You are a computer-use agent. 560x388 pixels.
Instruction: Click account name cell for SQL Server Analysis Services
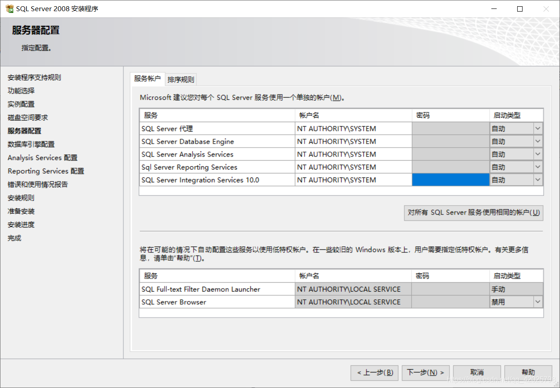[x=354, y=154]
